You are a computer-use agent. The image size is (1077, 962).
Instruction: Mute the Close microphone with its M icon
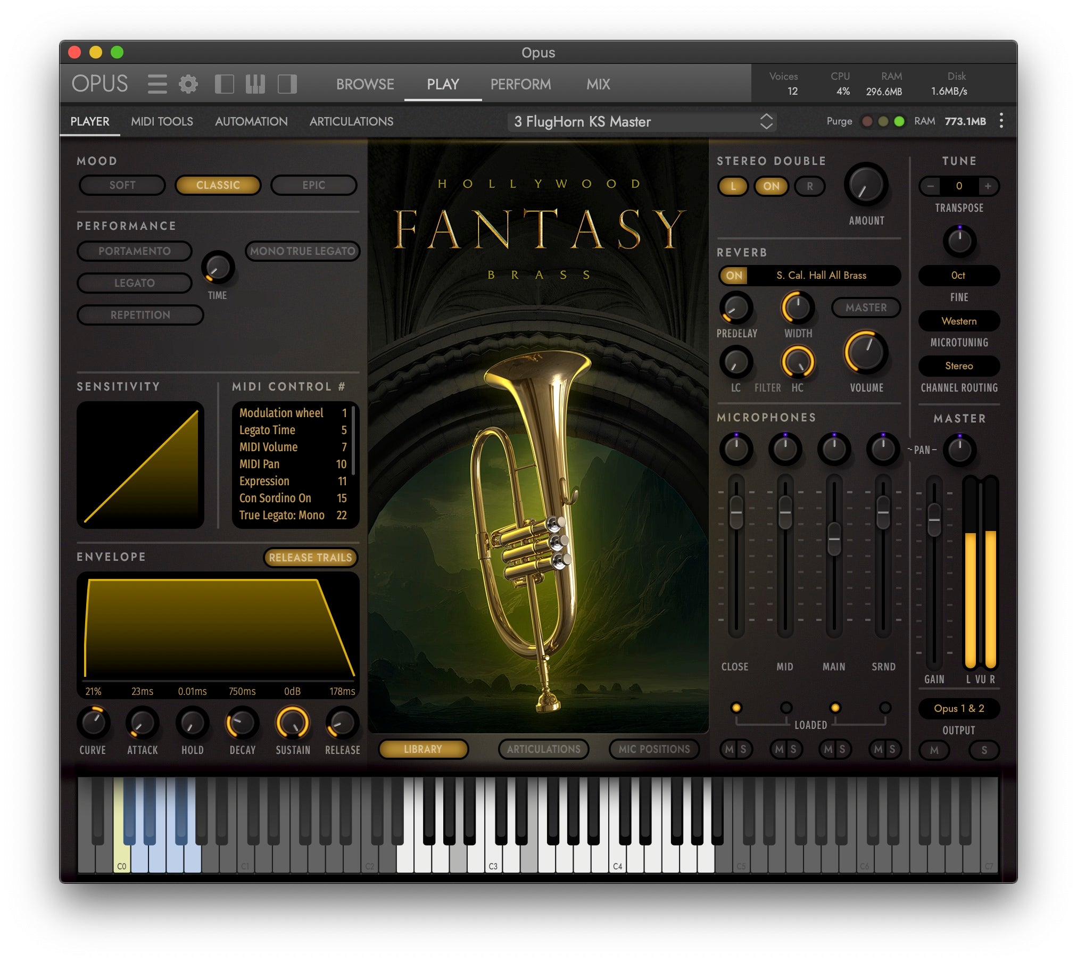coord(729,749)
